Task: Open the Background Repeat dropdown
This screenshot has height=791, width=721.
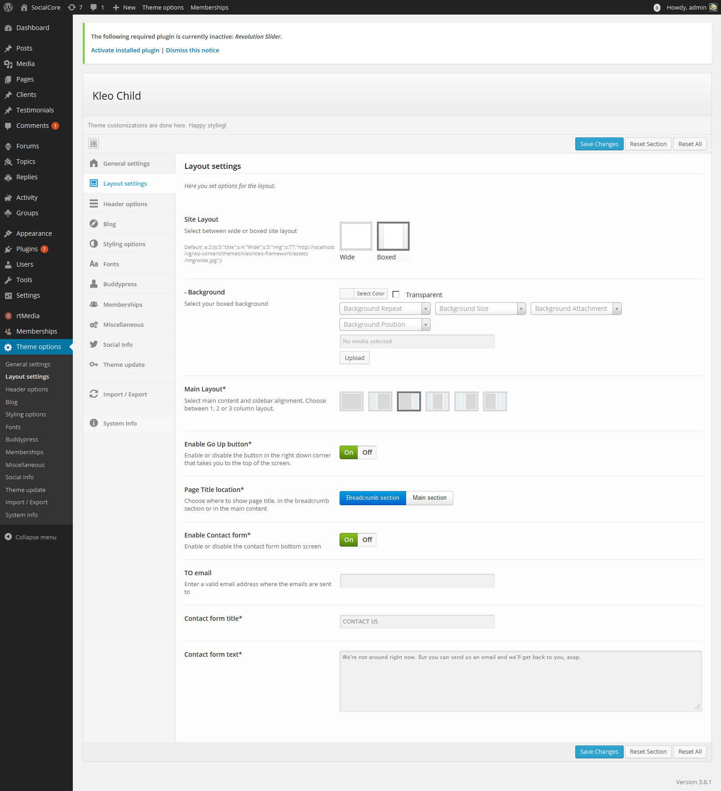Action: [385, 309]
